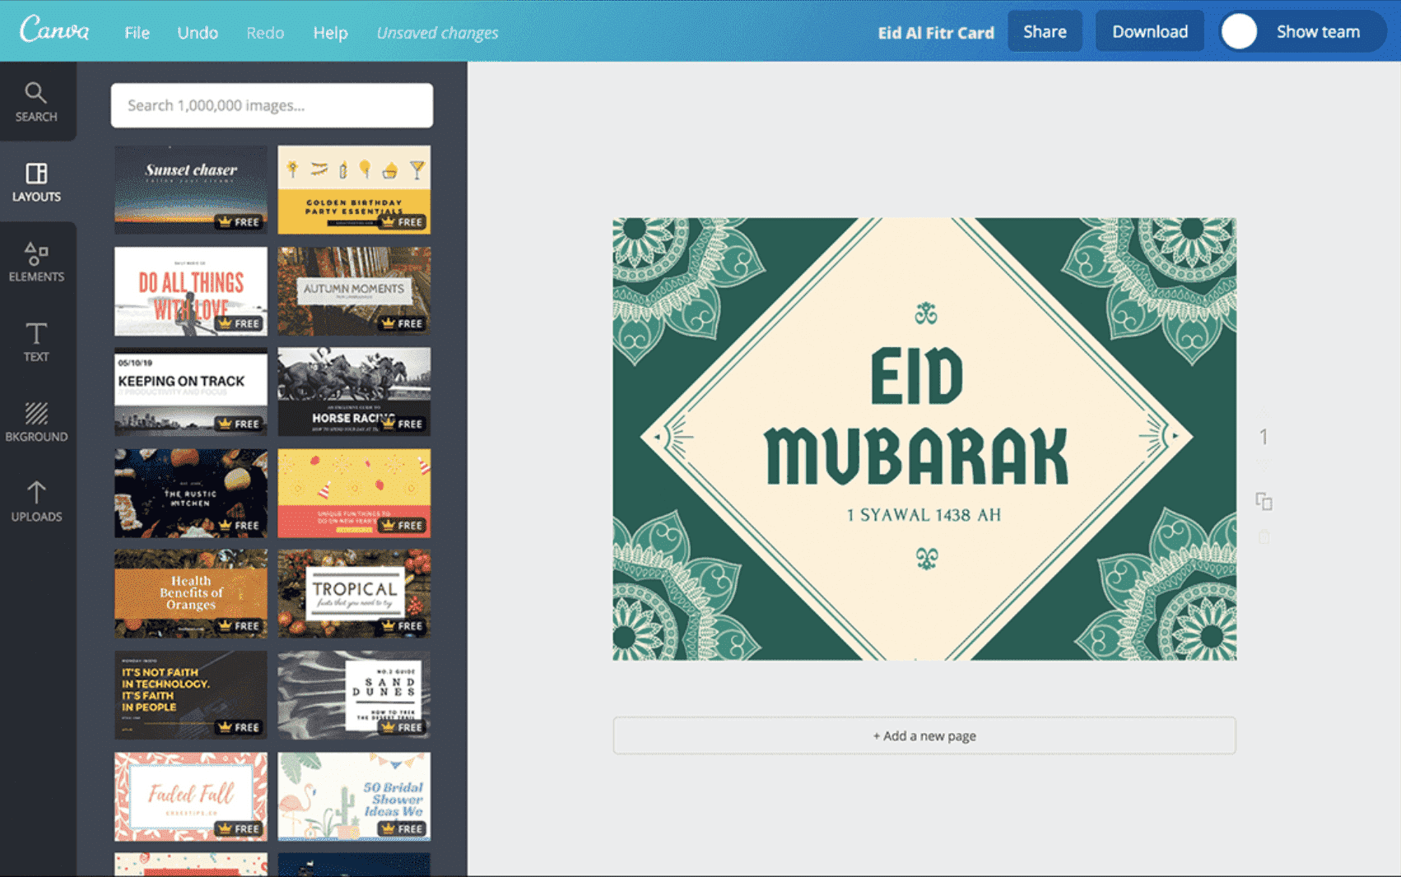
Task: Choose the Sand Dunes layout
Action: click(x=354, y=695)
